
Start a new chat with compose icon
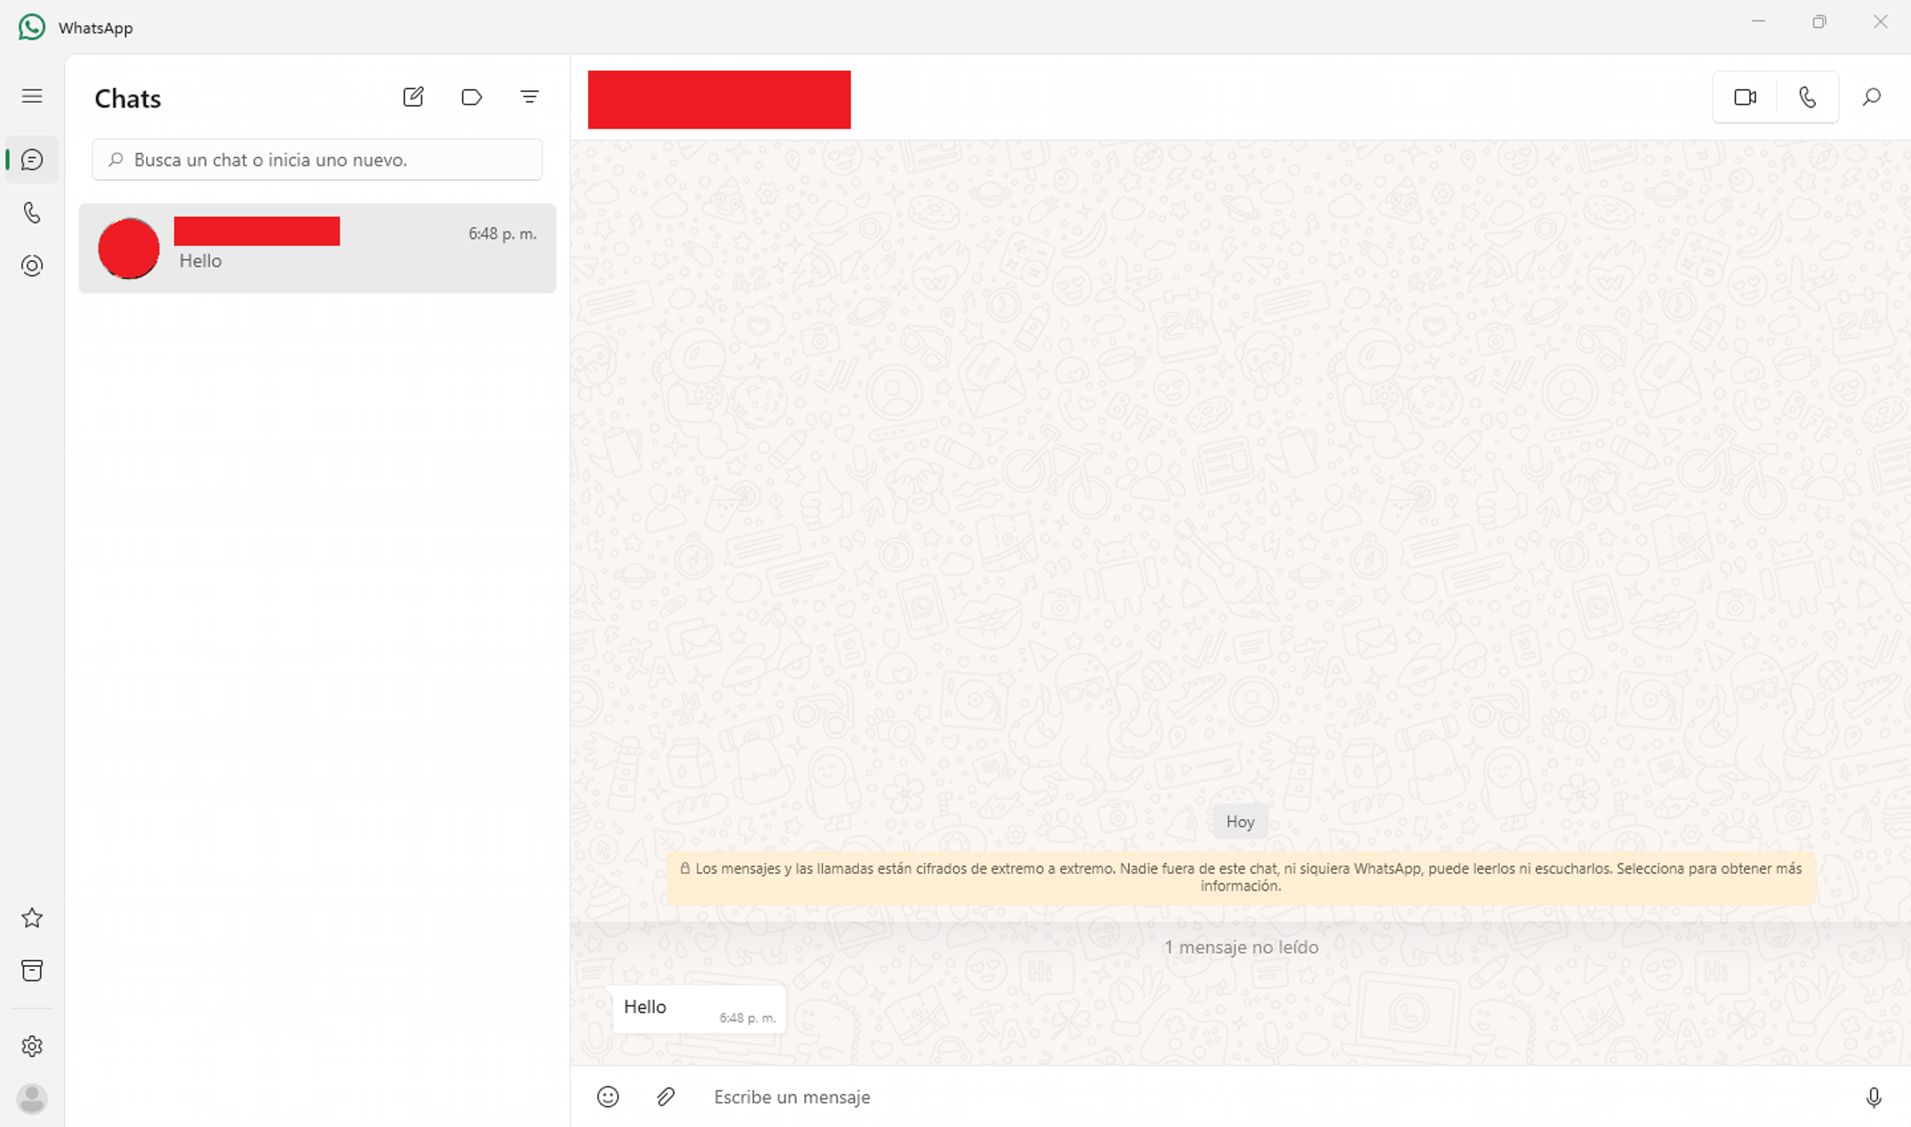pos(413,97)
